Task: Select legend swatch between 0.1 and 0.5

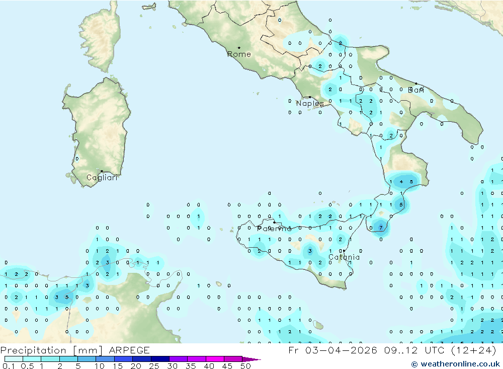Action: [x=14, y=359]
